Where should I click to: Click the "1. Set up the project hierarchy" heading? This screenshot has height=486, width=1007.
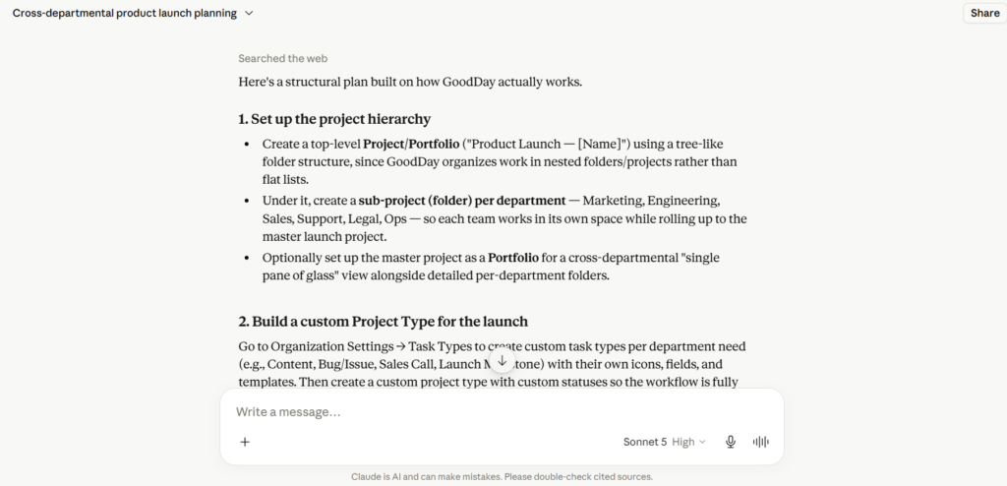(x=334, y=119)
